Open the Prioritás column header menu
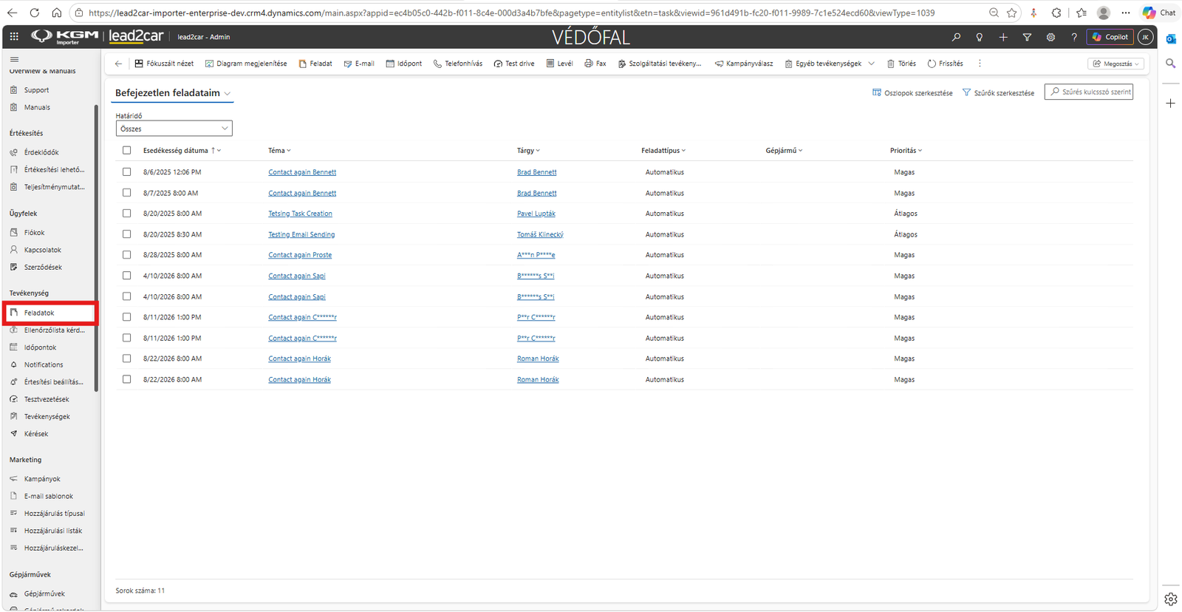 906,150
